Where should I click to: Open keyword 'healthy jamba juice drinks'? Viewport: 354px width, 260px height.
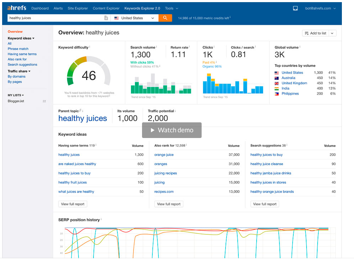coord(271,173)
